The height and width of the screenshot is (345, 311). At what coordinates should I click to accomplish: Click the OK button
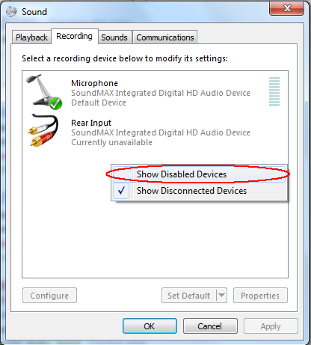(150, 326)
